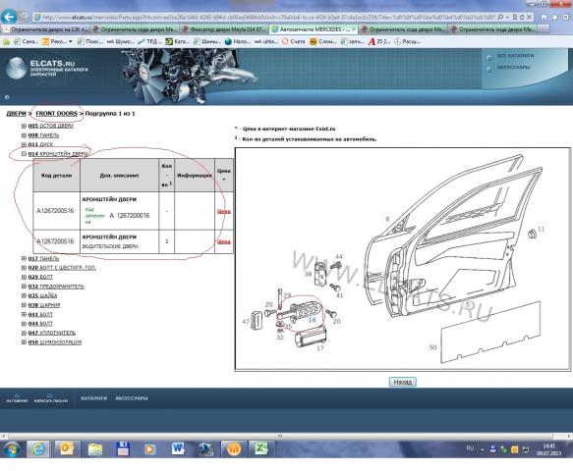Click the media player taskbar icon
This screenshot has width=573, height=471.
pos(149,449)
